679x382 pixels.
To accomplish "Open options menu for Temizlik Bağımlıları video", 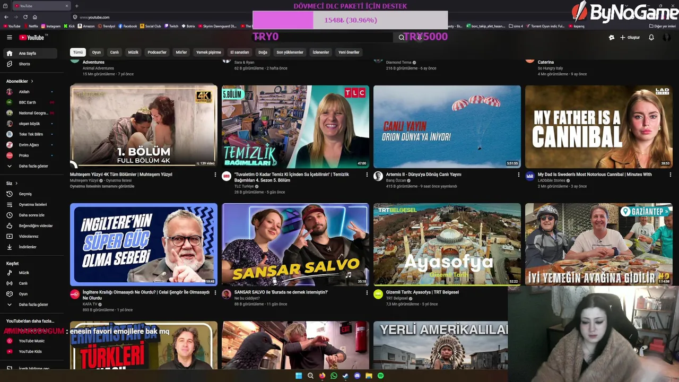I will (367, 175).
